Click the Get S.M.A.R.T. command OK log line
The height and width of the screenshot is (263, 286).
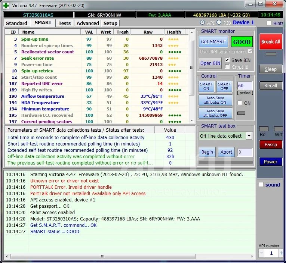click(x=63, y=225)
